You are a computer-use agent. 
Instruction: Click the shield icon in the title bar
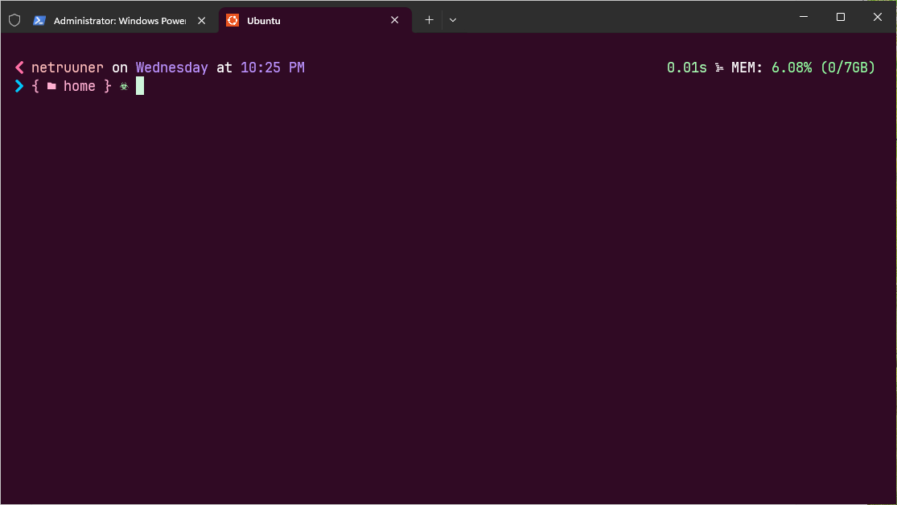14,19
